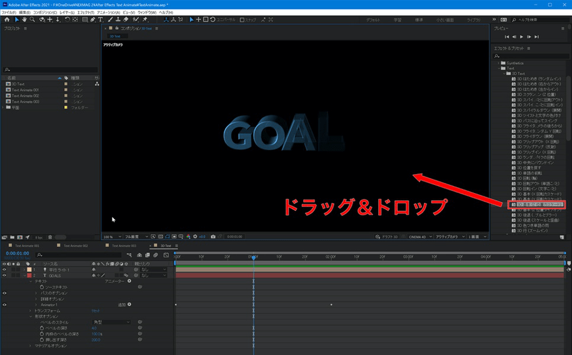Open the エフェクト menu
Image resolution: width=572 pixels, height=355 pixels.
85,13
